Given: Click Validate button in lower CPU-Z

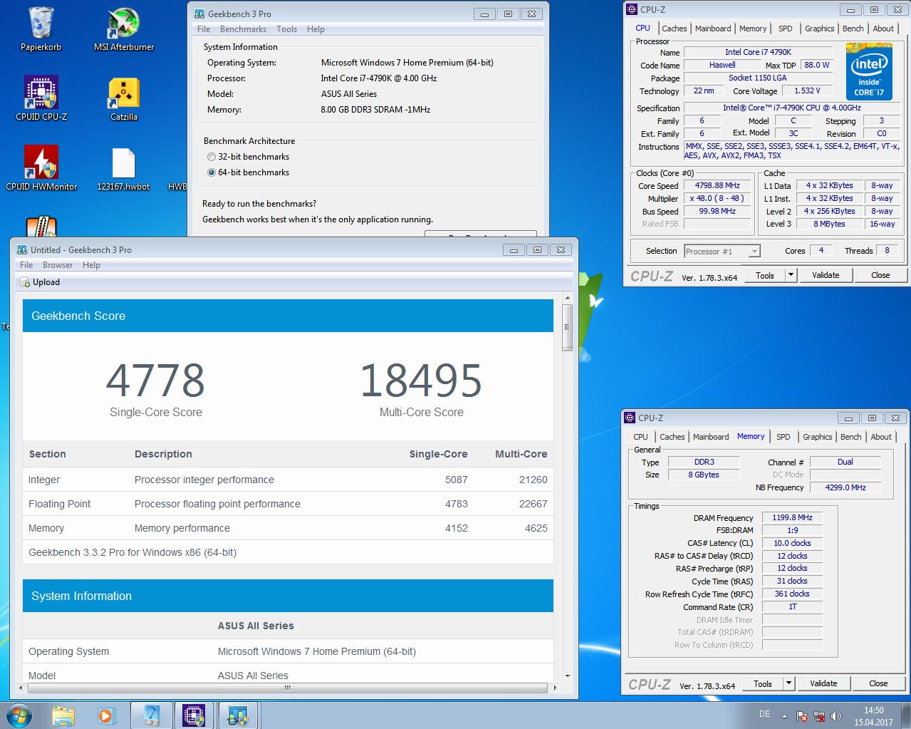Looking at the screenshot, I should (x=823, y=683).
